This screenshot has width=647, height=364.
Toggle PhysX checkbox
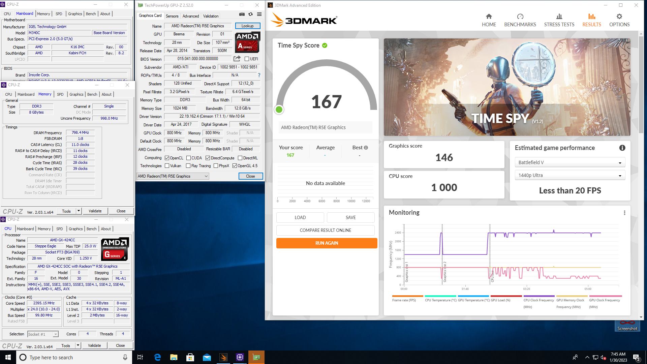[x=216, y=166]
